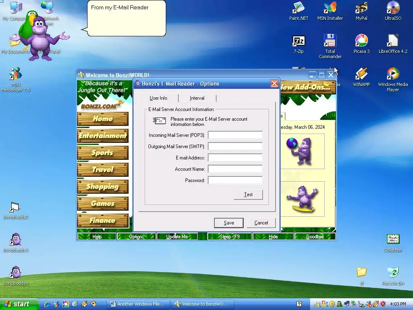Viewport: 413px width, 310px height.
Task: Open the Paint.NET desktop shortcut
Action: (x=298, y=11)
